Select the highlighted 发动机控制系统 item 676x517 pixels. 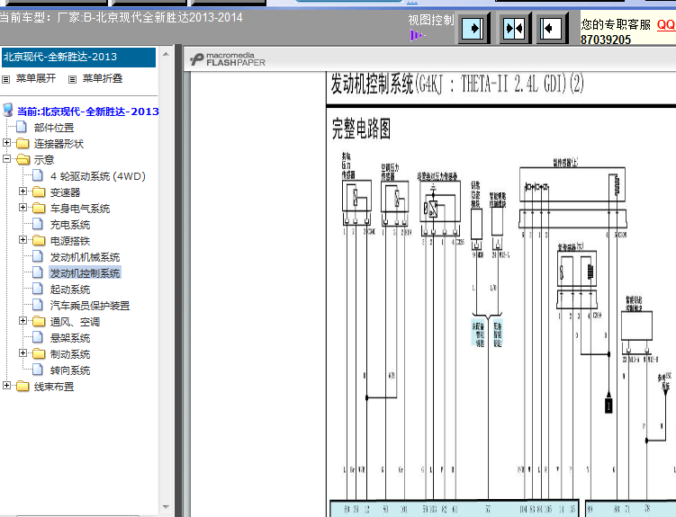click(85, 273)
